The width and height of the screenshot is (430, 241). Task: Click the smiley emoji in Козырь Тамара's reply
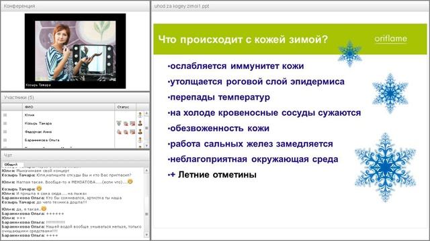point(39,189)
